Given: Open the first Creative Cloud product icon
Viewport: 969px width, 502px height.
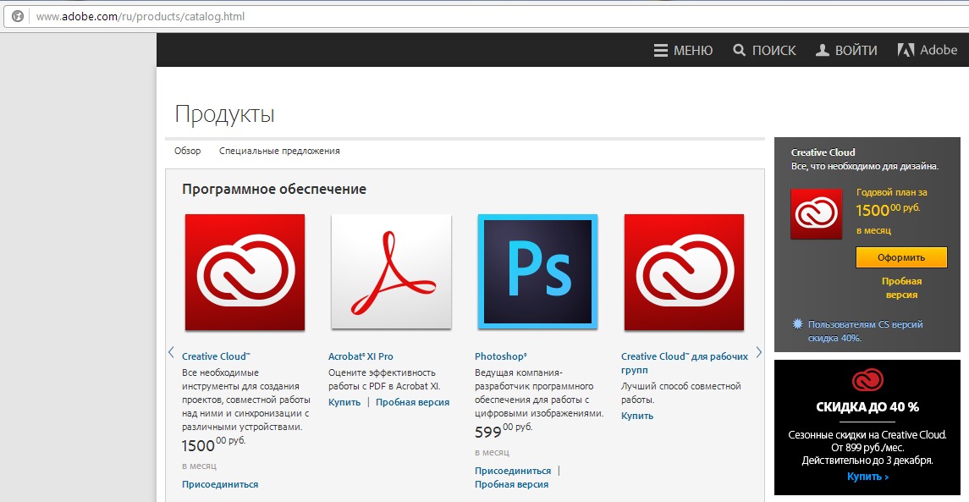Looking at the screenshot, I should (x=245, y=272).
